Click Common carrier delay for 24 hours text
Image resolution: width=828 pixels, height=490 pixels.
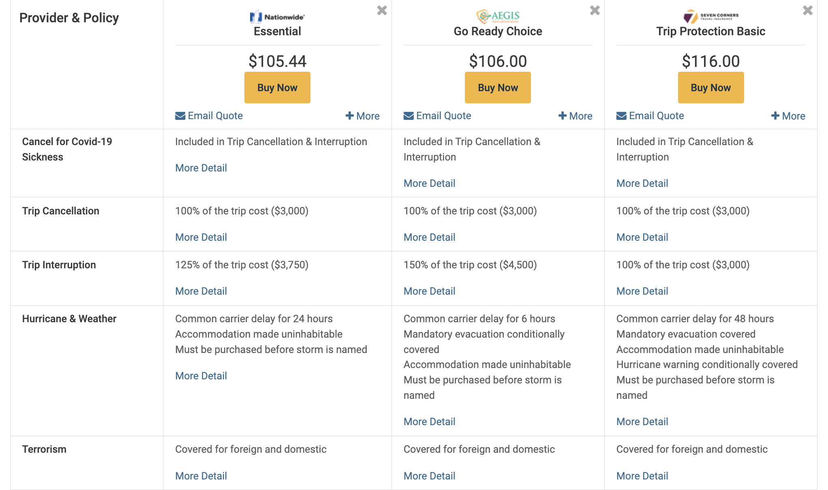click(254, 319)
